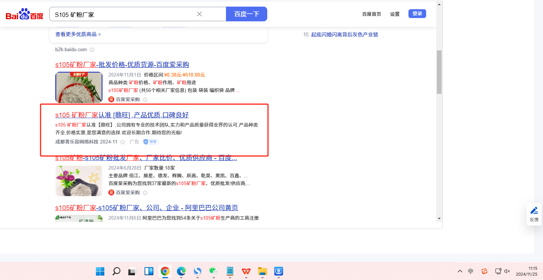The width and height of the screenshot is (543, 280).
Task: Show hidden system tray icons
Action: [x=460, y=271]
